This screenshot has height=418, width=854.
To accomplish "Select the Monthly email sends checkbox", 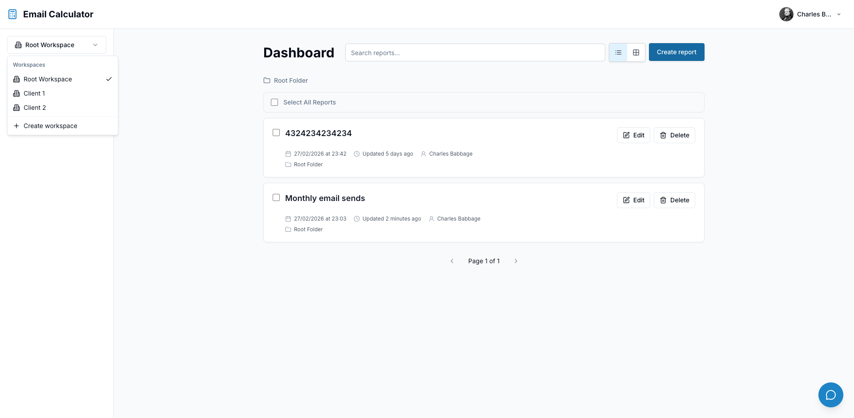I will click(x=276, y=197).
